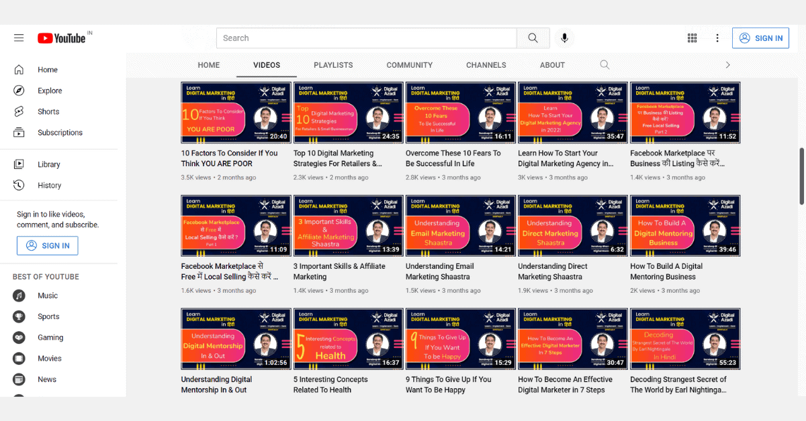This screenshot has width=806, height=421.
Task: Show more channel tabs with right chevron
Action: 727,65
